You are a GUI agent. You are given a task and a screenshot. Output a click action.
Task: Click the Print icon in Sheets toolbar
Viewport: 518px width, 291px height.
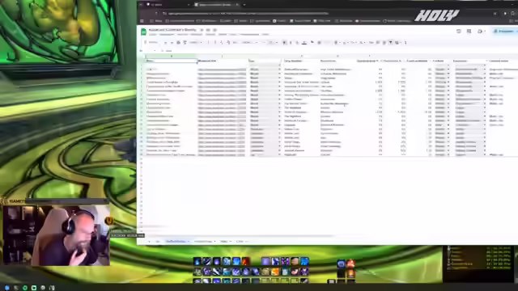click(178, 43)
